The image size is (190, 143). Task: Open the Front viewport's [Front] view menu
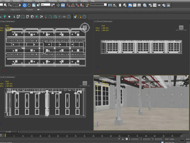(x=100, y=21)
